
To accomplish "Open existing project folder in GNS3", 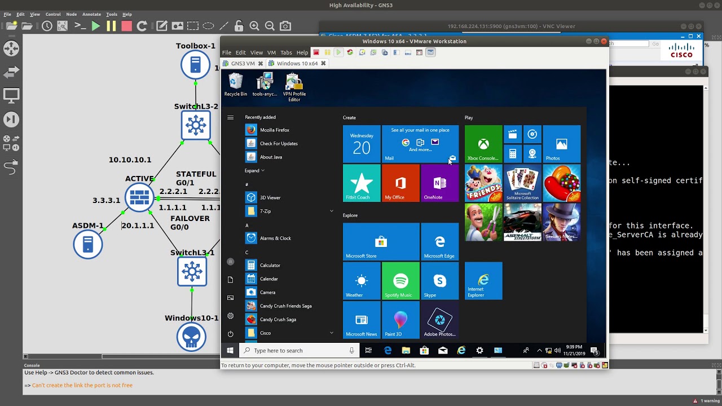I will pyautogui.click(x=27, y=26).
